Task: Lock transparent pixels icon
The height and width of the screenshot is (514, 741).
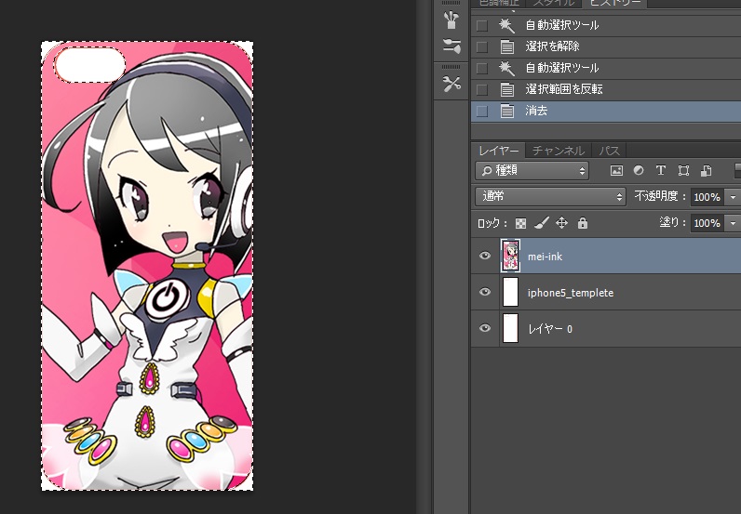Action: pos(520,223)
